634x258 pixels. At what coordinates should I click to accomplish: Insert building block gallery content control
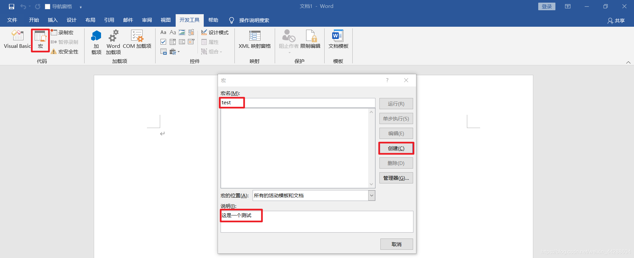pos(191,32)
